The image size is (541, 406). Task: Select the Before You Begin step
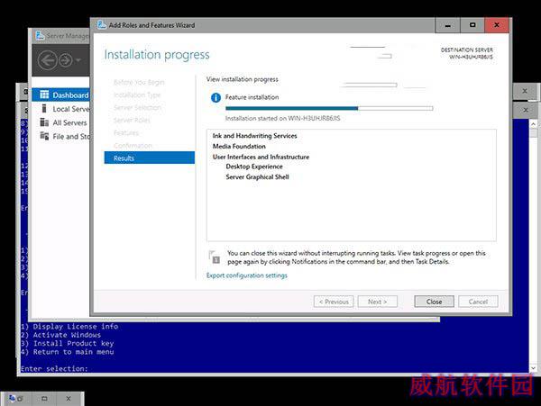tap(139, 82)
